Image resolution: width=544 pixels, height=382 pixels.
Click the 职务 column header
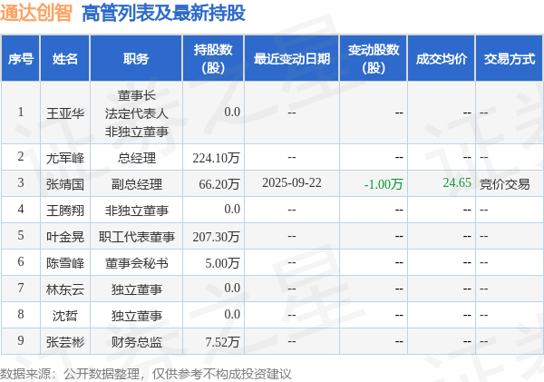(x=136, y=58)
